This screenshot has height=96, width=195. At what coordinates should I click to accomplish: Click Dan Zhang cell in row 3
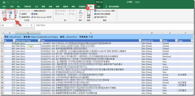(152, 43)
